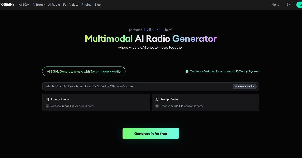Click the green Login button
302x158 pixels.
(x=300, y=4)
